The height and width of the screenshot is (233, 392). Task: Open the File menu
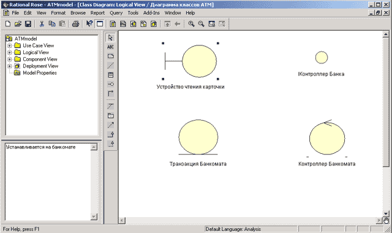tap(15, 13)
